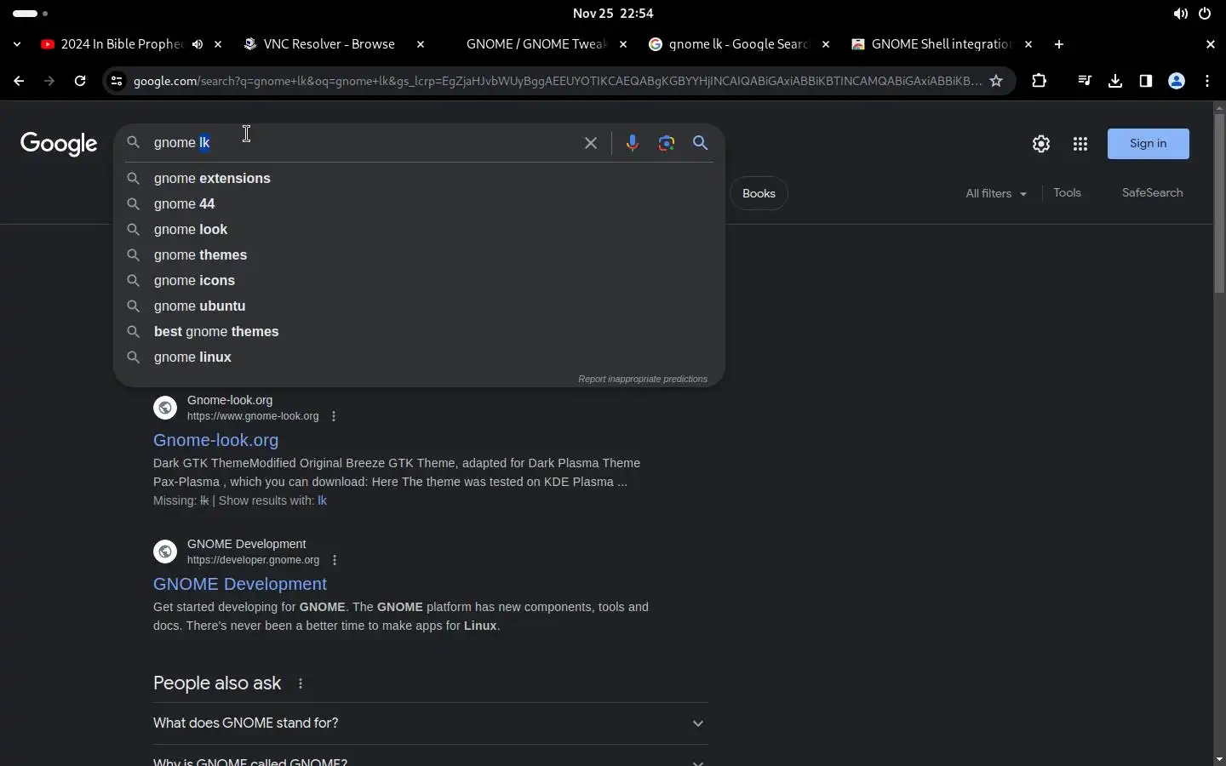
Task: Expand 'What does GNOME stand for?'
Action: [430, 723]
